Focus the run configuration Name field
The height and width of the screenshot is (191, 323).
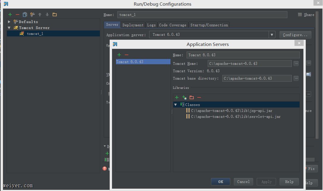(202, 15)
